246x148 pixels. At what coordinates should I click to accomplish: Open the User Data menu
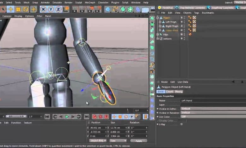click(x=183, y=82)
